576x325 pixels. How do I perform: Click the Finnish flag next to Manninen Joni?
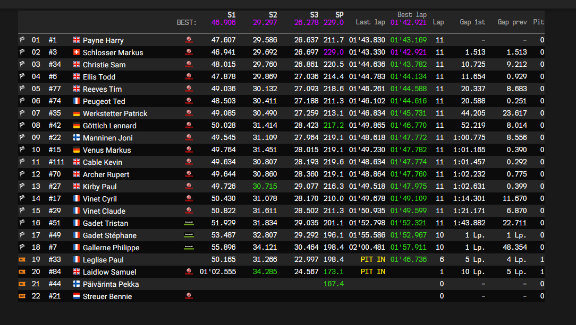77,138
